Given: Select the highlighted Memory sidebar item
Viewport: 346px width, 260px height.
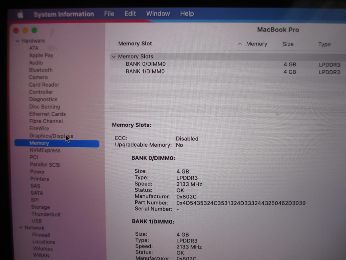Looking at the screenshot, I should click(57, 143).
